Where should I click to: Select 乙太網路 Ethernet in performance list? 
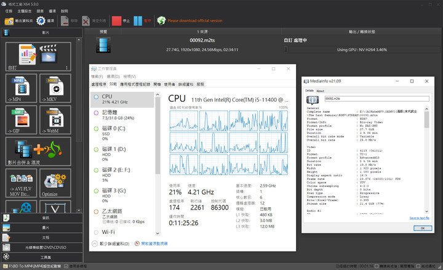122,216
